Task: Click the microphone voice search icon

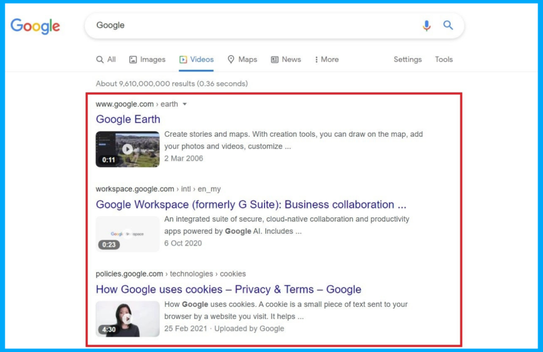Action: click(427, 25)
